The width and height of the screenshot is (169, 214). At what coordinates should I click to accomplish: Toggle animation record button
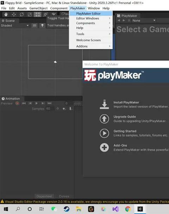click(17, 103)
